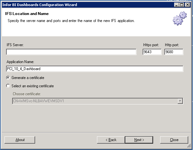Click the Http port field showing 9680

coord(174,52)
